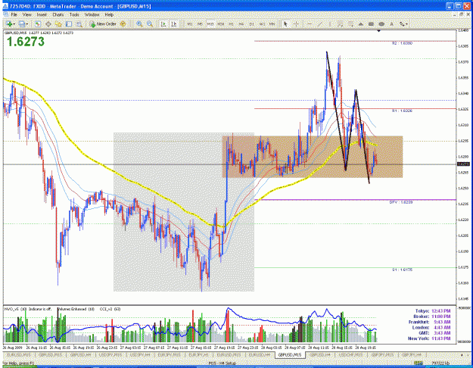Switch to the USDJPY,H4 chart tab

coord(140,354)
